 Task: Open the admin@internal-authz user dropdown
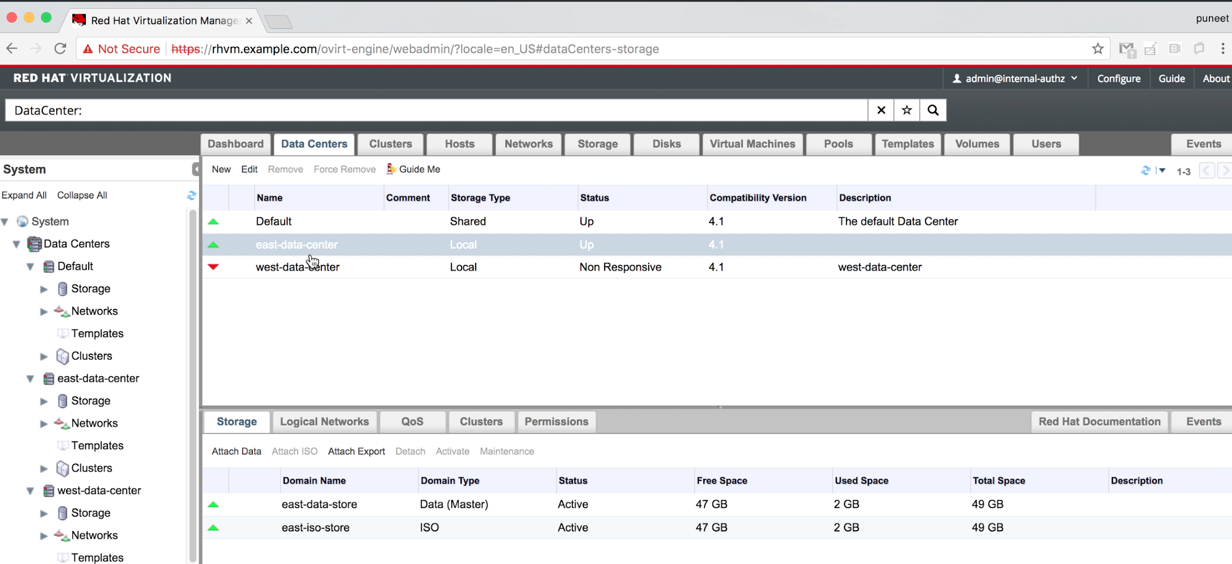point(1015,78)
